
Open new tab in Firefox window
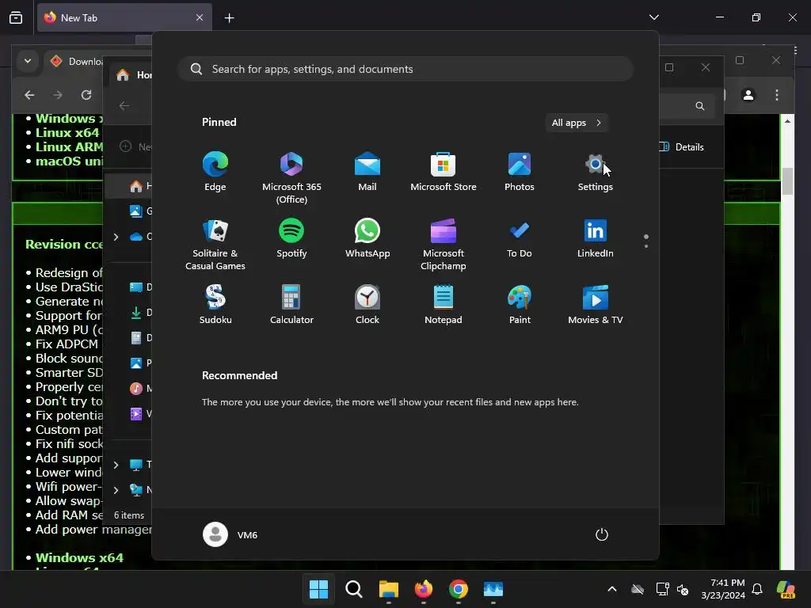229,18
